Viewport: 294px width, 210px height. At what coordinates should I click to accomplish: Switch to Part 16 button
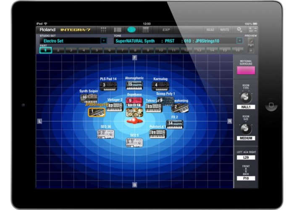pyautogui.click(x=238, y=50)
